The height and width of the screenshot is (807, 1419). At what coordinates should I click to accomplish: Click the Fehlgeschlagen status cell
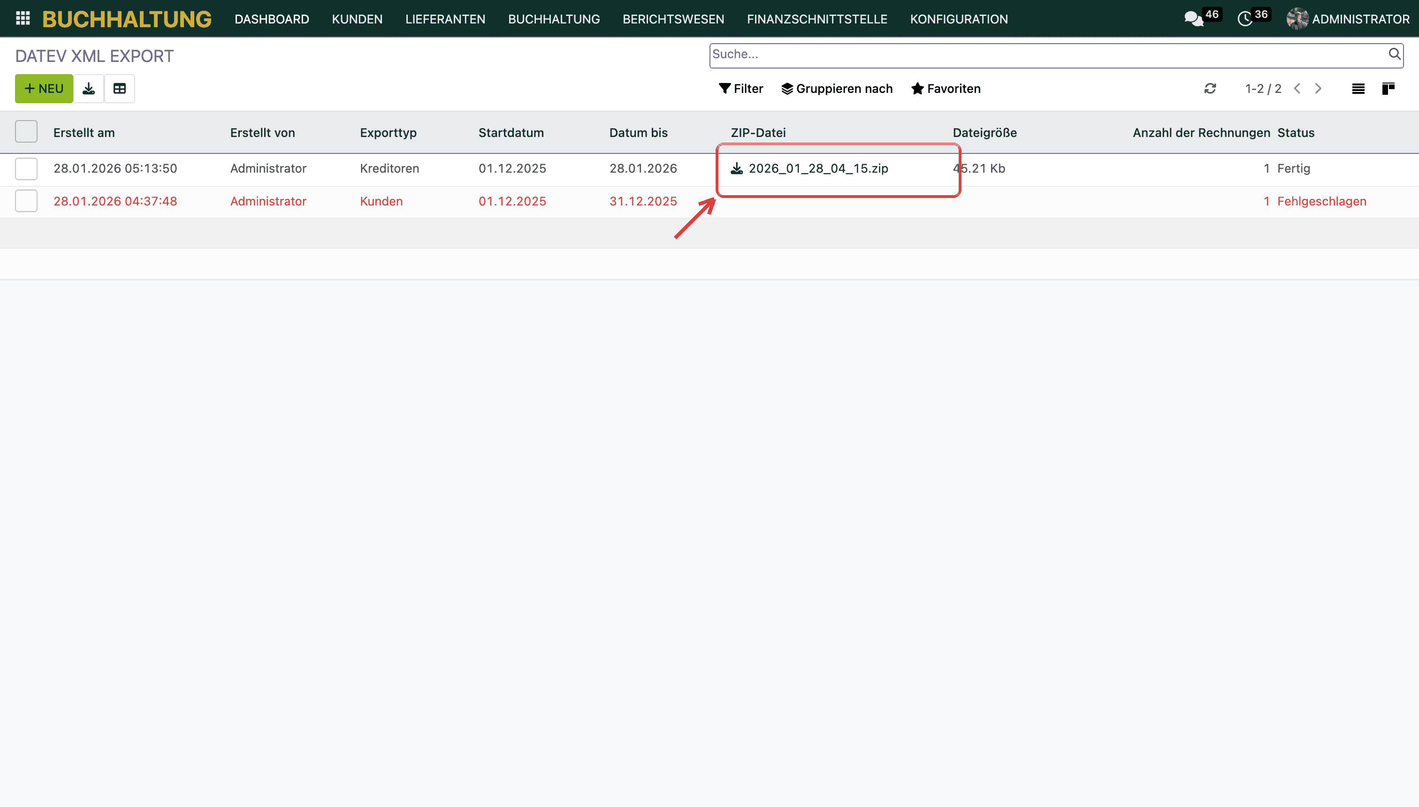point(1321,201)
